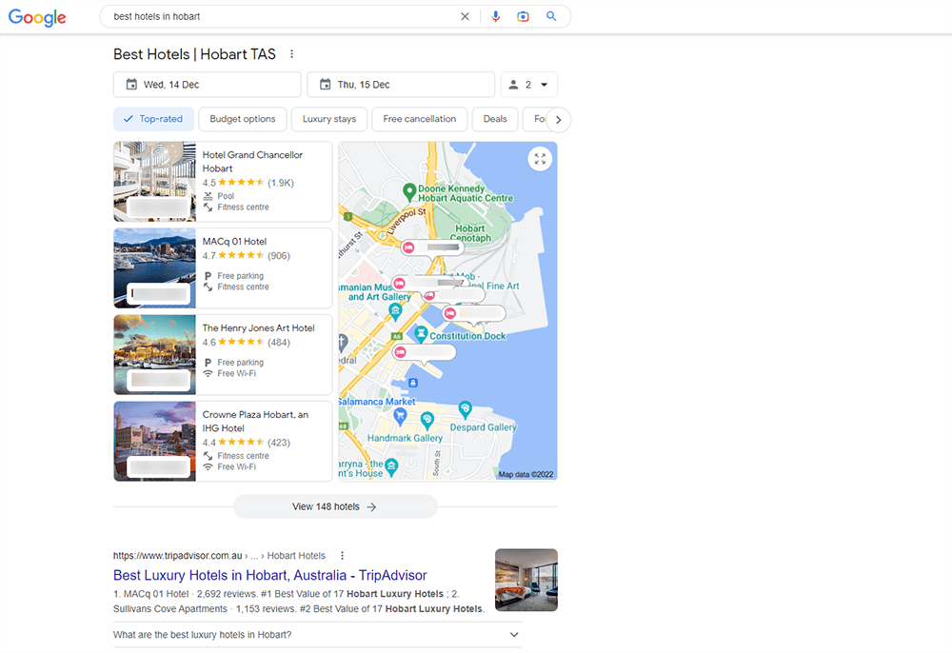
Task: Select the Deals filter chip
Action: click(x=495, y=119)
